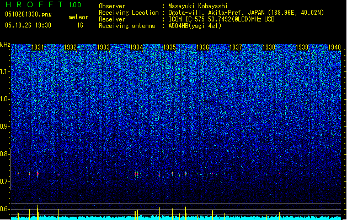Click the 1937 time marker
The image size is (347, 220).
[236, 47]
